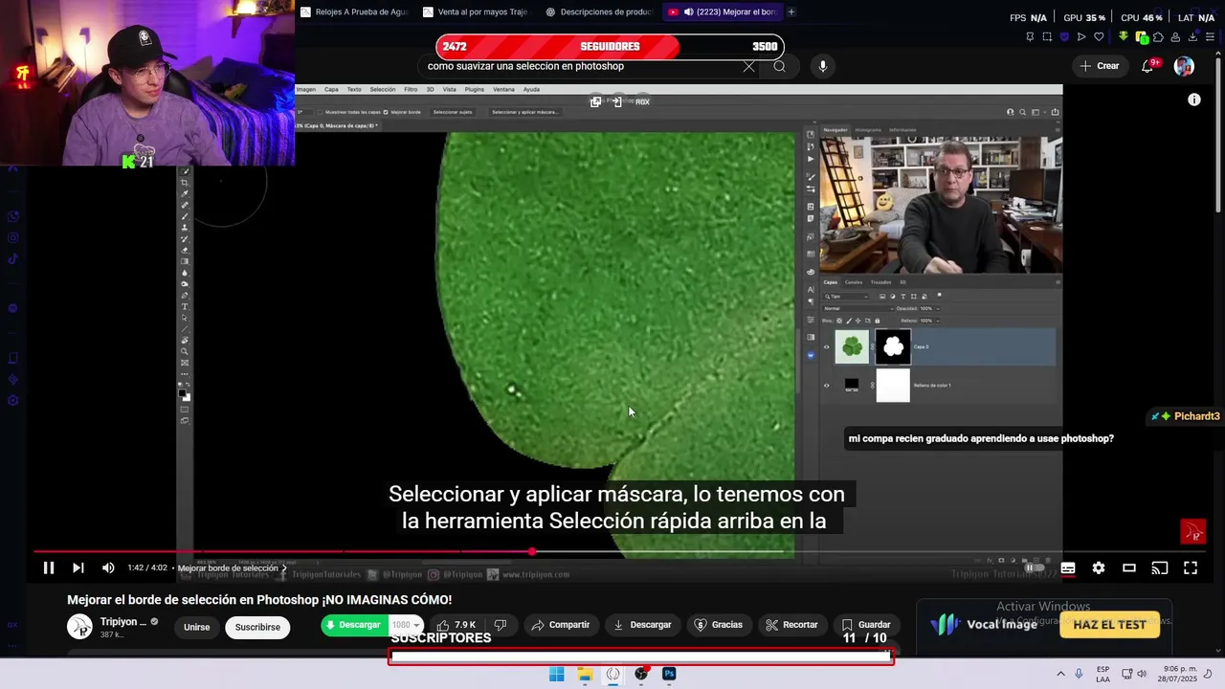Viewport: 1225px width, 689px height.
Task: Cast the video to a TV
Action: (1160, 567)
